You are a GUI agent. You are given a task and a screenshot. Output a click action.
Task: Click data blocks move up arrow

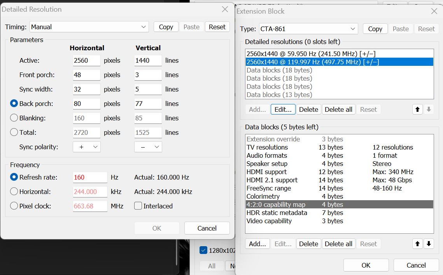[x=417, y=244]
